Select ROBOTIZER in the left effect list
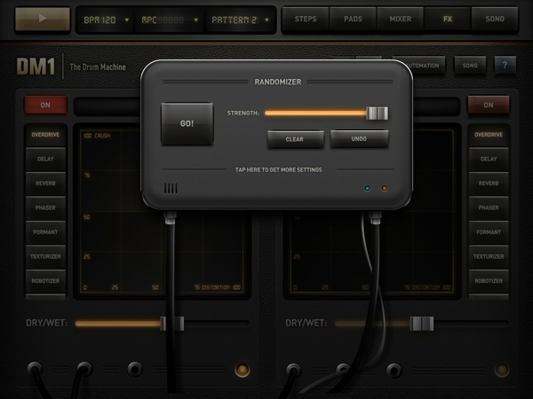The image size is (533, 399). tap(45, 281)
